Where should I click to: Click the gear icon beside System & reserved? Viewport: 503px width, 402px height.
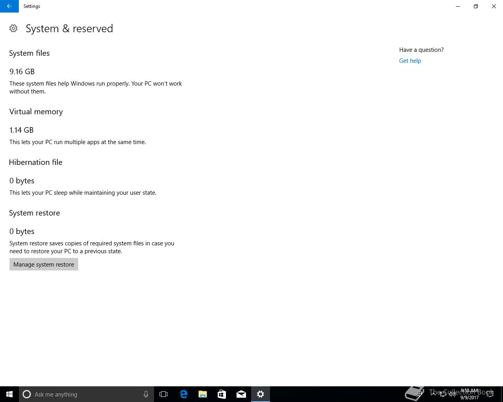coord(13,28)
